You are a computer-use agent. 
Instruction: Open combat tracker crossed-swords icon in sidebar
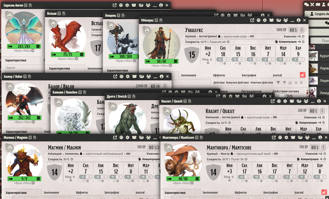pos(312,4)
